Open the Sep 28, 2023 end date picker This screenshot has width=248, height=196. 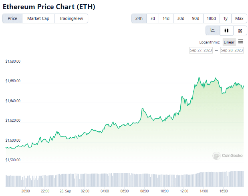pyautogui.click(x=232, y=50)
